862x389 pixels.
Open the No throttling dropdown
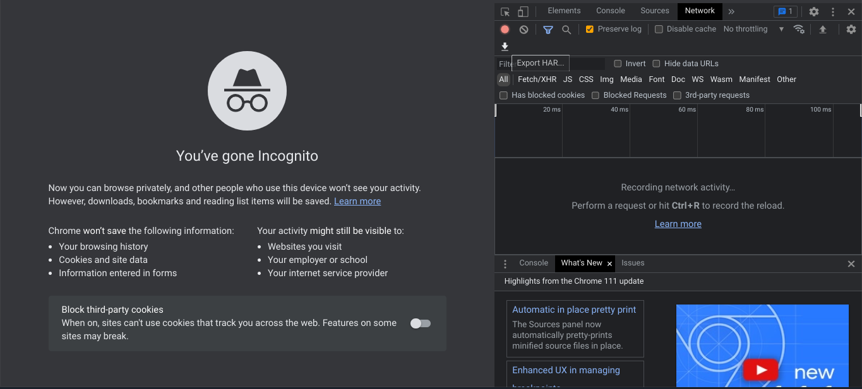pyautogui.click(x=753, y=29)
